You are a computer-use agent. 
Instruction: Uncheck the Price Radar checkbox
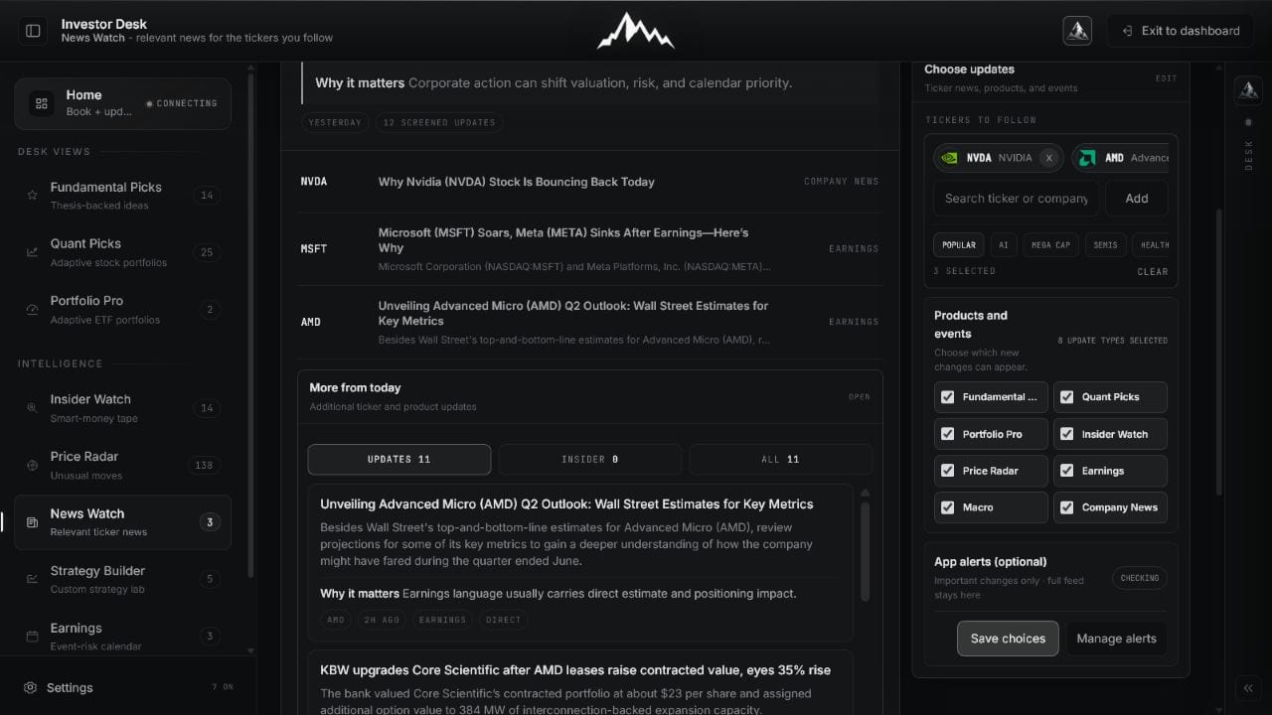pyautogui.click(x=947, y=471)
